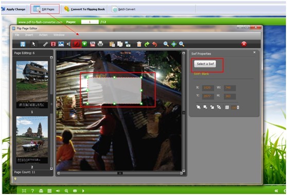Go to previous pages with double-left arrow
Screen dimensions: 287x195
tap(276, 191)
